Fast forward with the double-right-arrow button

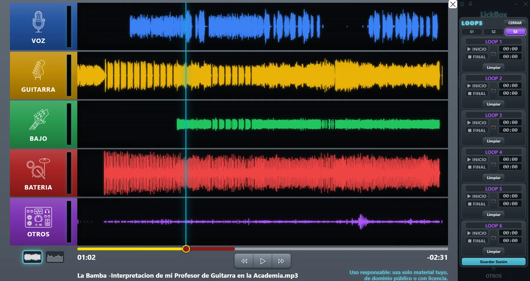[281, 261]
